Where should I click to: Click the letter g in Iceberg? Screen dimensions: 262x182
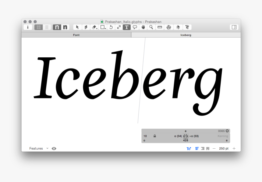pyautogui.click(x=207, y=91)
